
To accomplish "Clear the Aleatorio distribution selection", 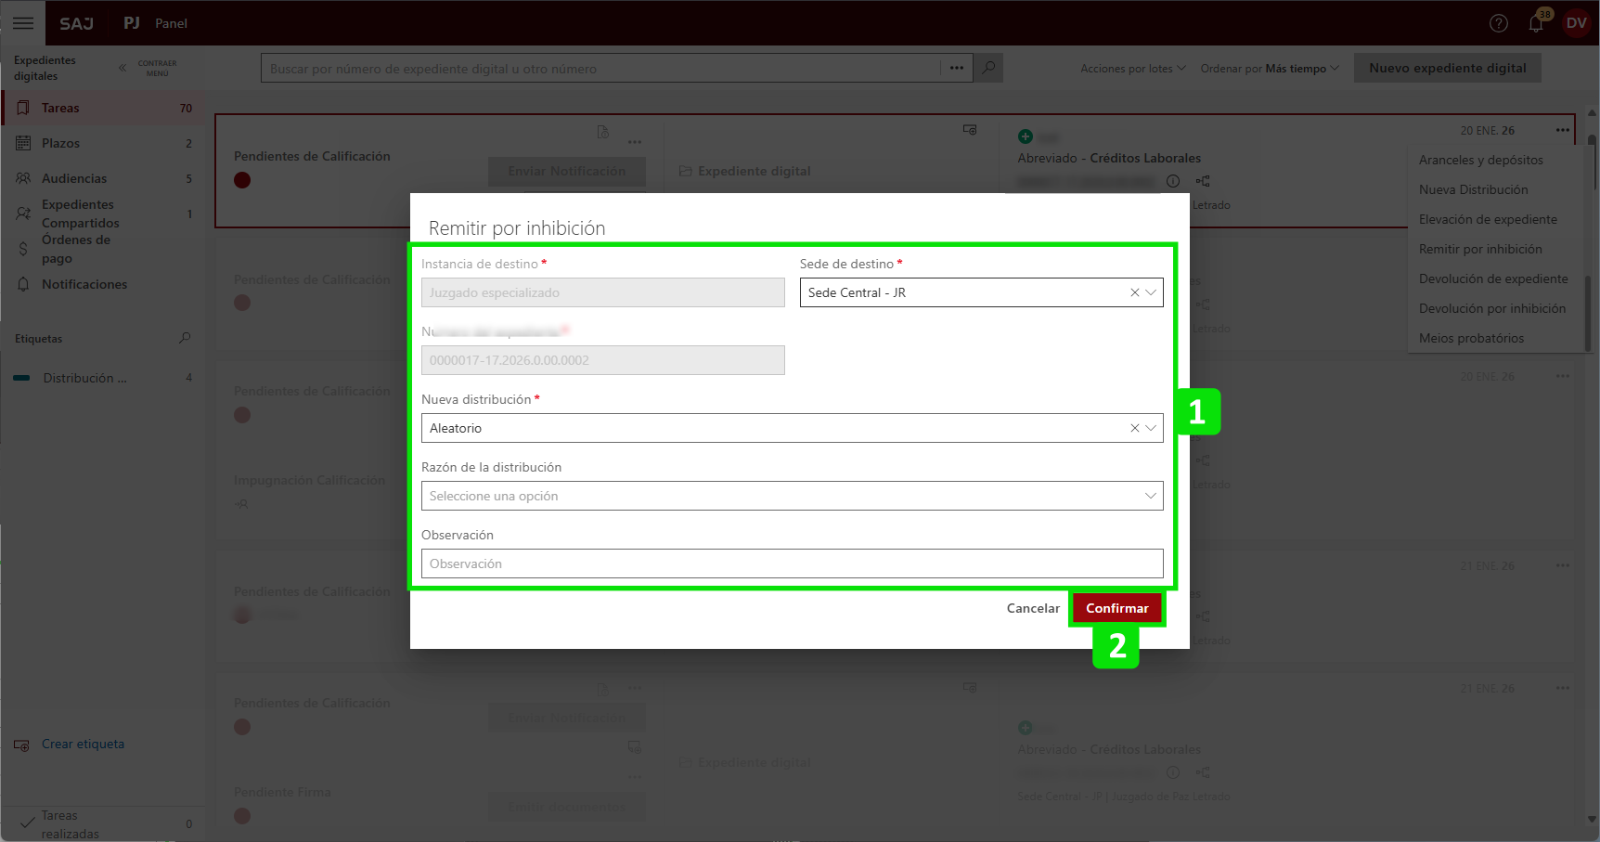I will [1134, 428].
